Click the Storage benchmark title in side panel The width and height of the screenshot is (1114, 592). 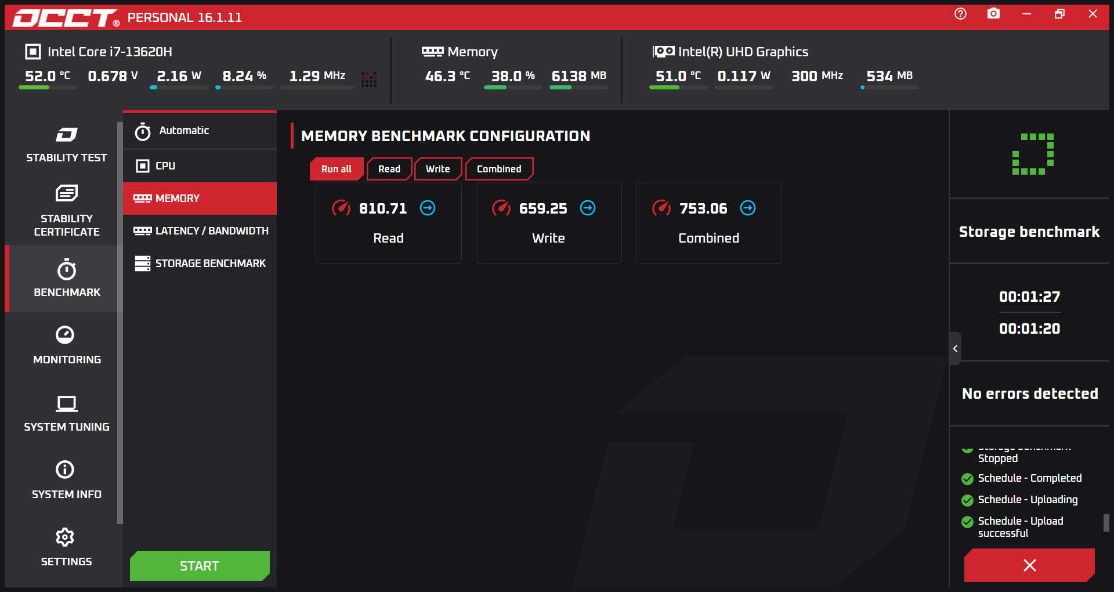1029,232
